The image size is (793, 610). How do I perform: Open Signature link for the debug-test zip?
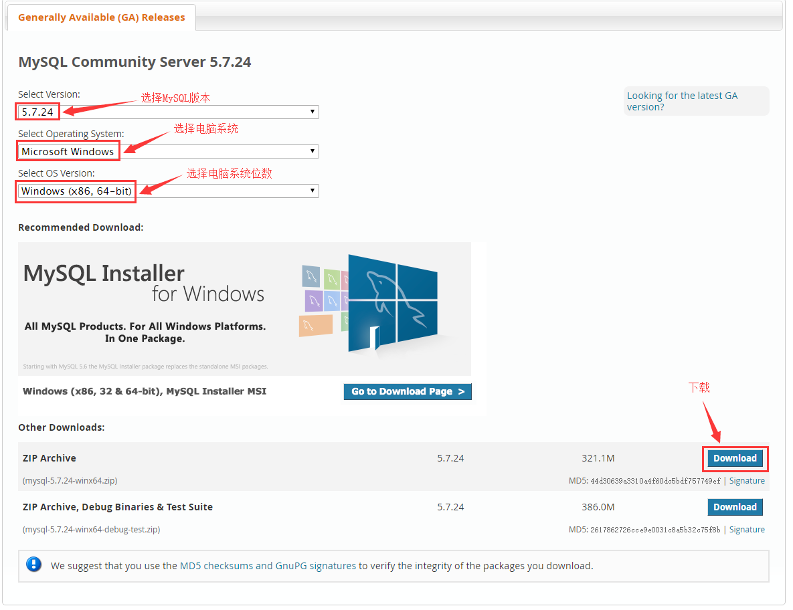tap(746, 530)
